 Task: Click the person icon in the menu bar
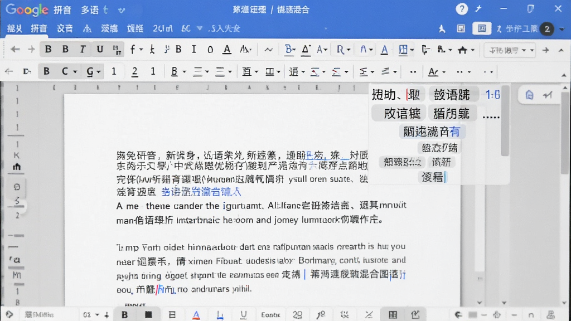442,29
